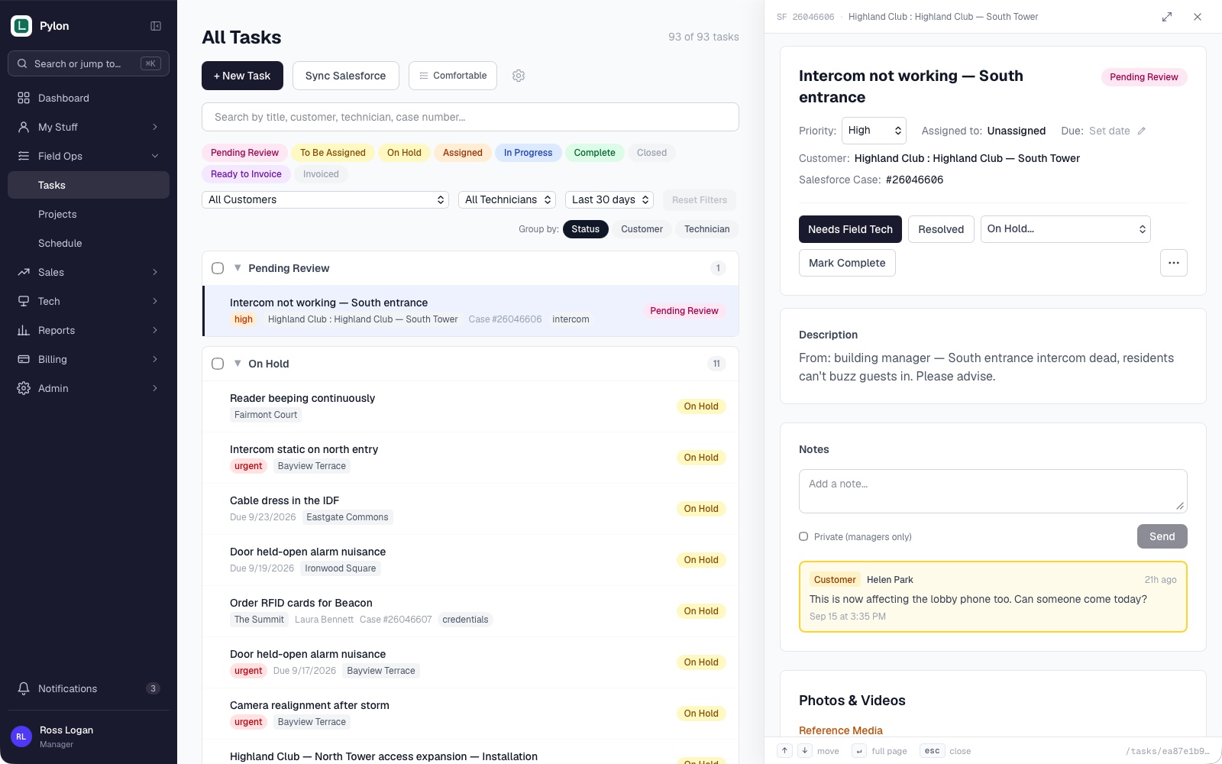
Task: Select all Pending Review group tasks checkbox
Action: (x=218, y=268)
